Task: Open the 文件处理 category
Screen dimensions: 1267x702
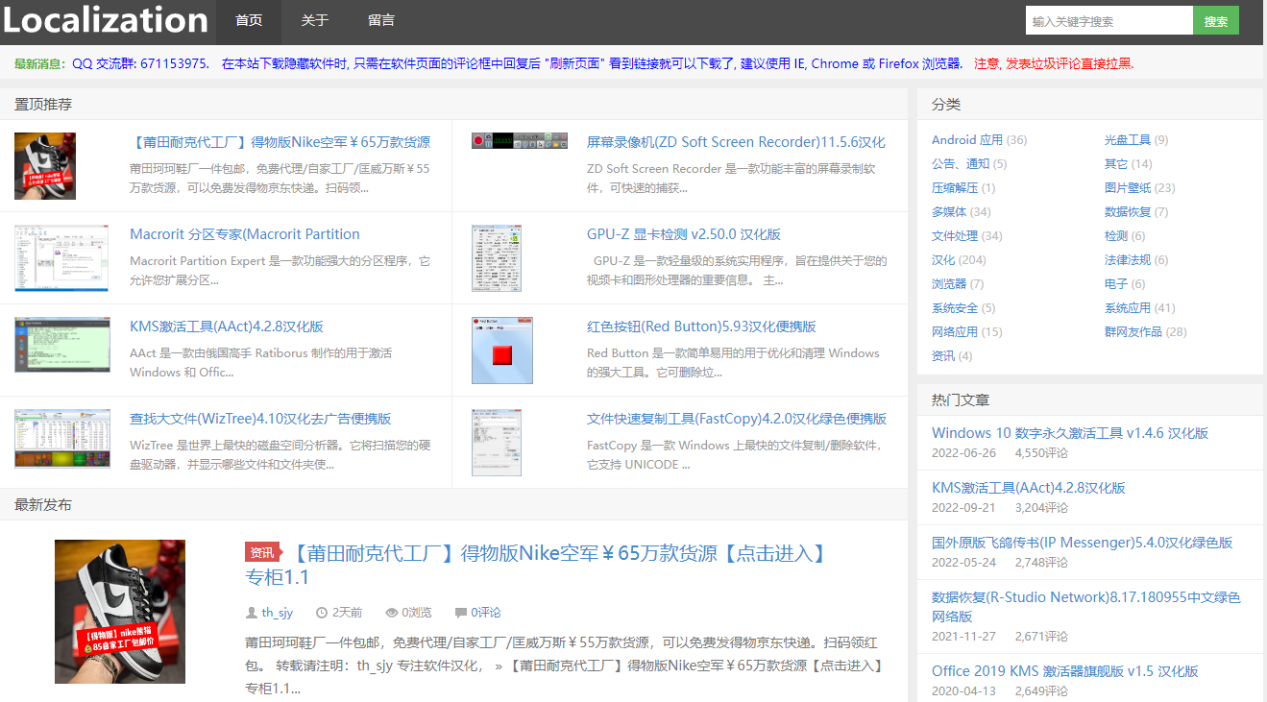Action: click(955, 236)
